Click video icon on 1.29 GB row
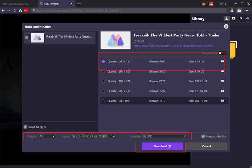Viewport: 252px width, 168px height. point(223,61)
